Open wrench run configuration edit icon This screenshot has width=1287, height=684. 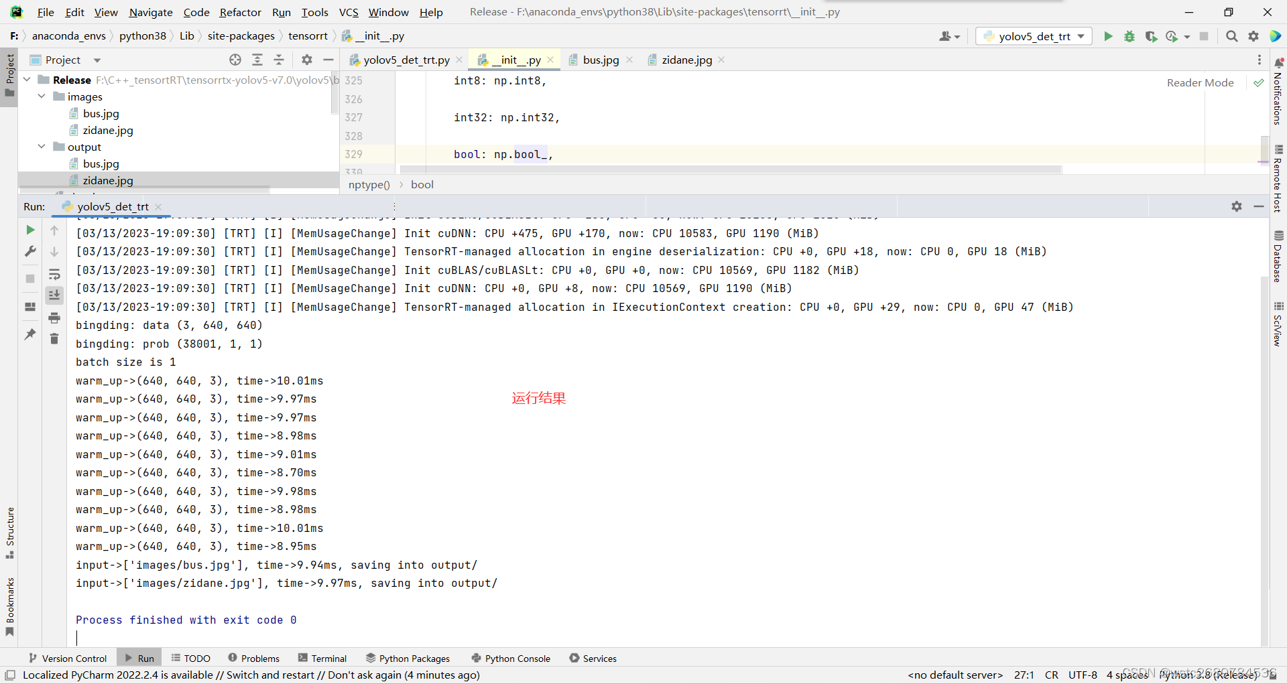click(x=30, y=251)
